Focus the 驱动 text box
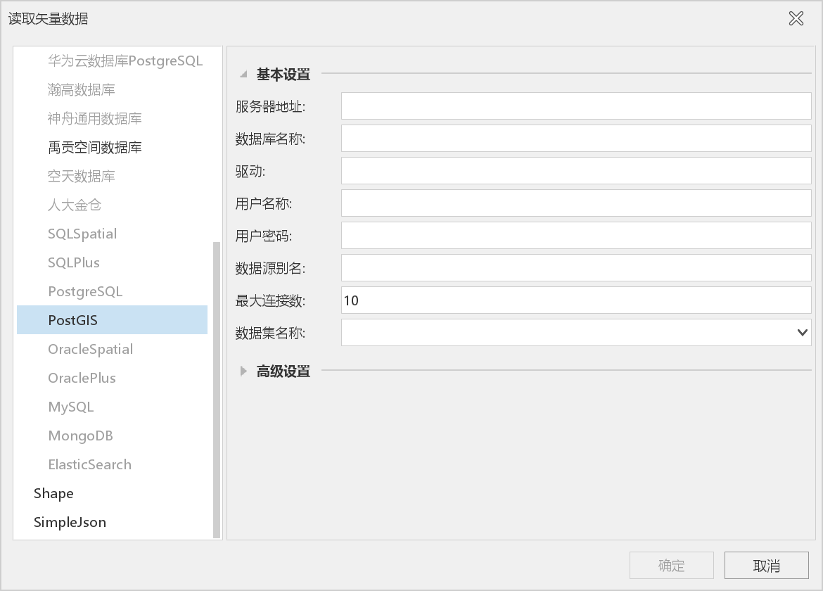Screen dimensions: 823x591 point(576,170)
